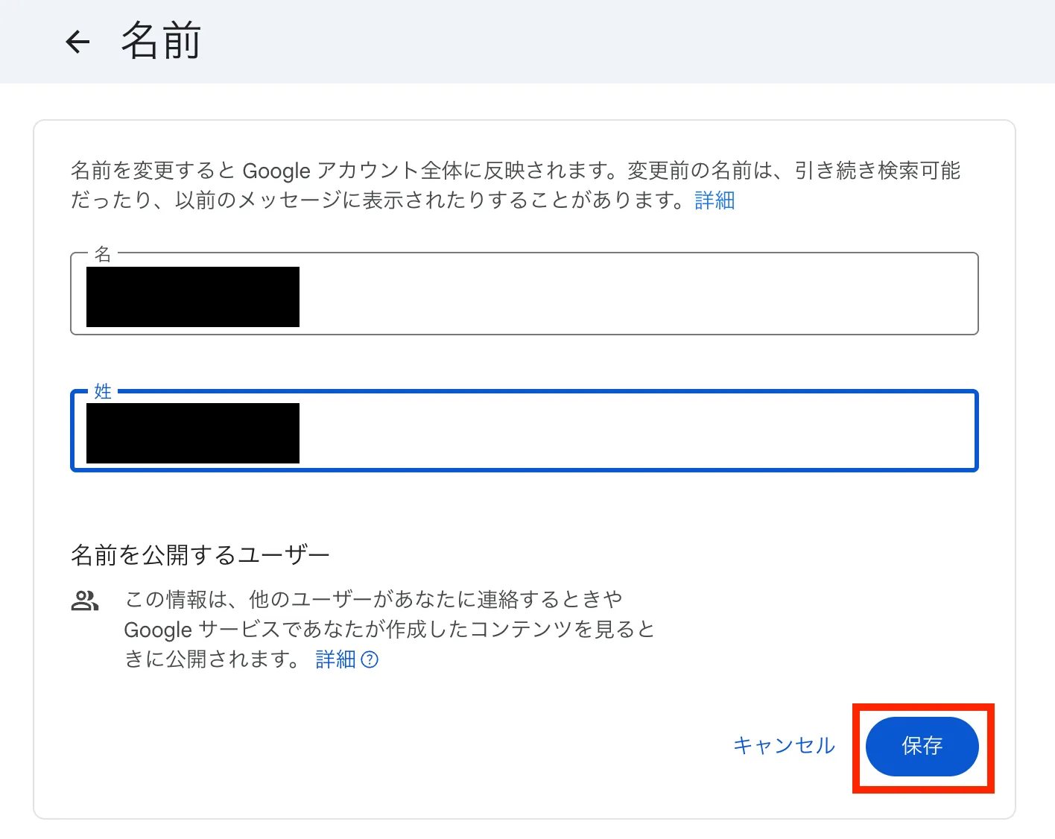Open the 詳細 link in the top description

click(x=715, y=200)
